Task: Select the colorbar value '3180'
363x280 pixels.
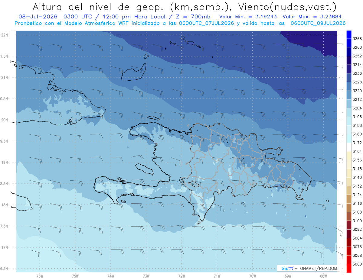Action: (357, 134)
